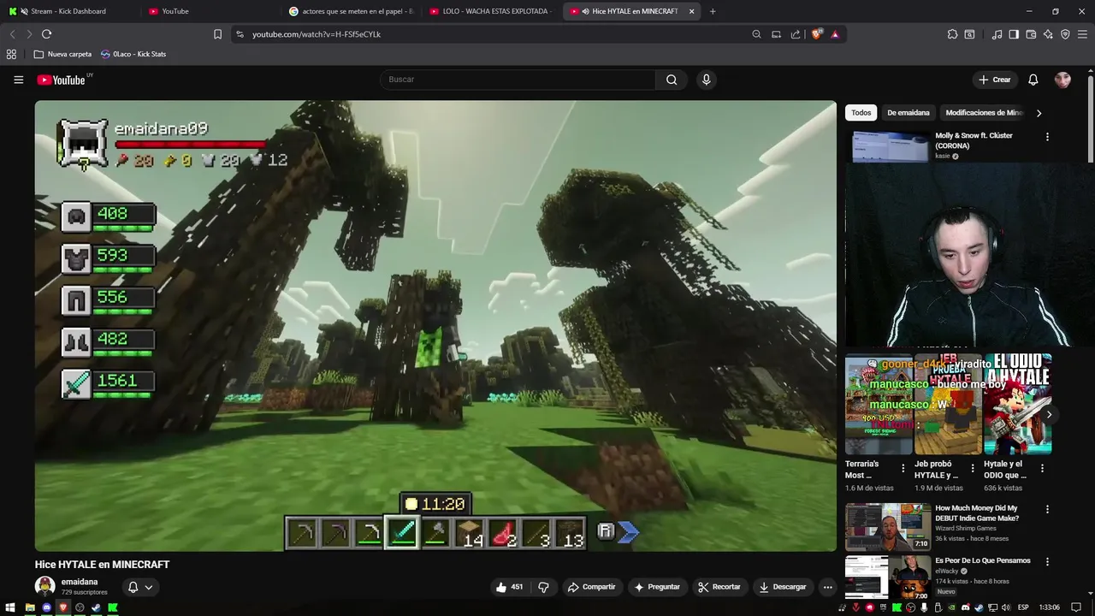
Task: Open the account avatar menu
Action: [x=1062, y=80]
